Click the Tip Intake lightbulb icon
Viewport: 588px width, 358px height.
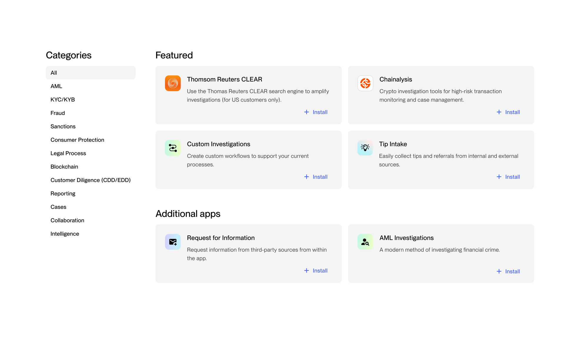tap(365, 148)
